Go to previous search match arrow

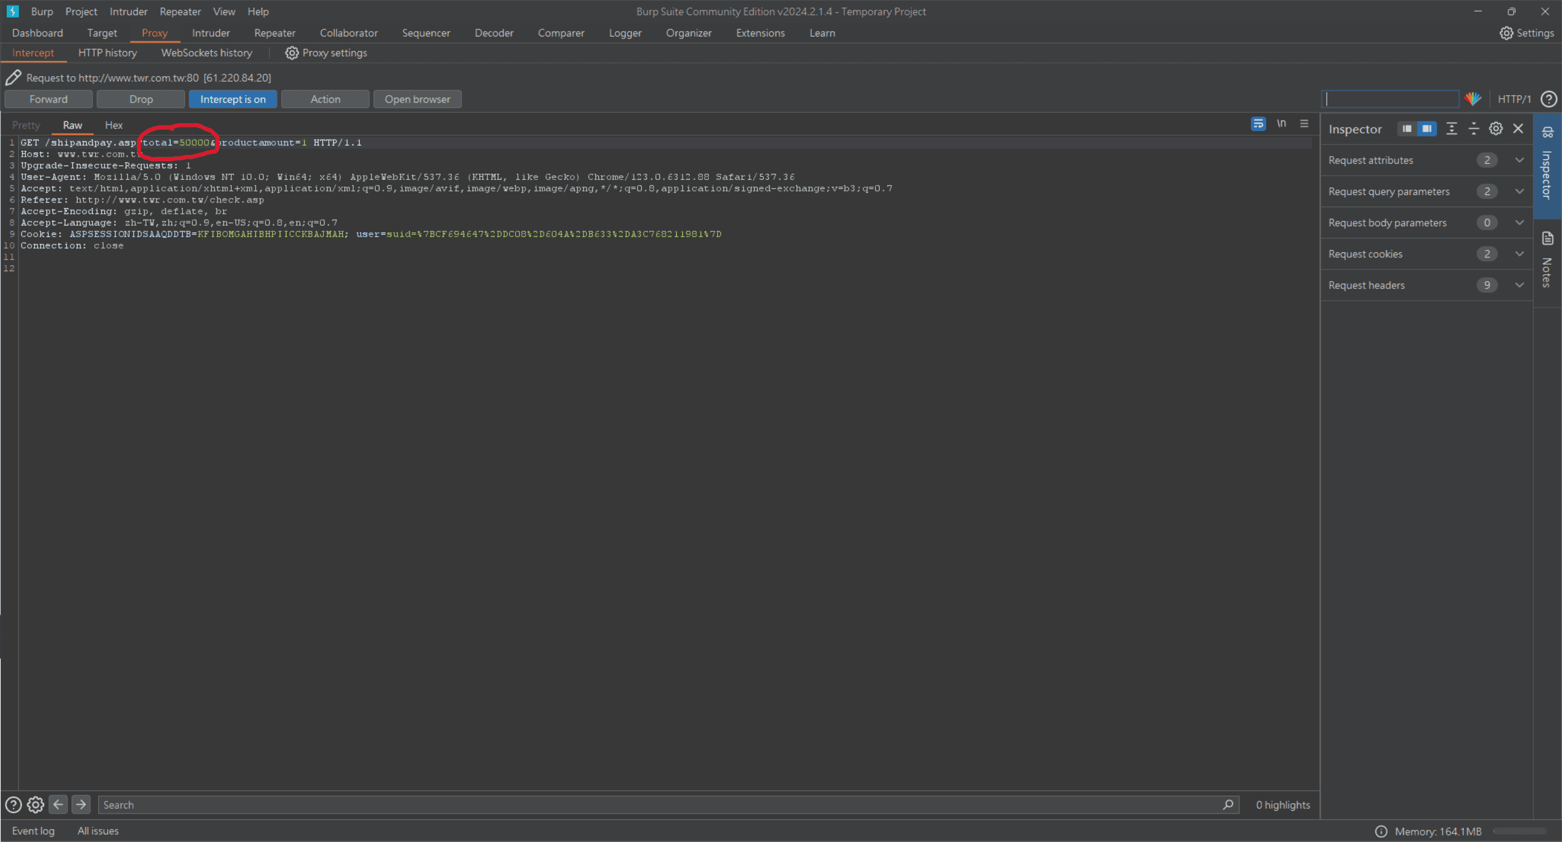click(x=58, y=805)
